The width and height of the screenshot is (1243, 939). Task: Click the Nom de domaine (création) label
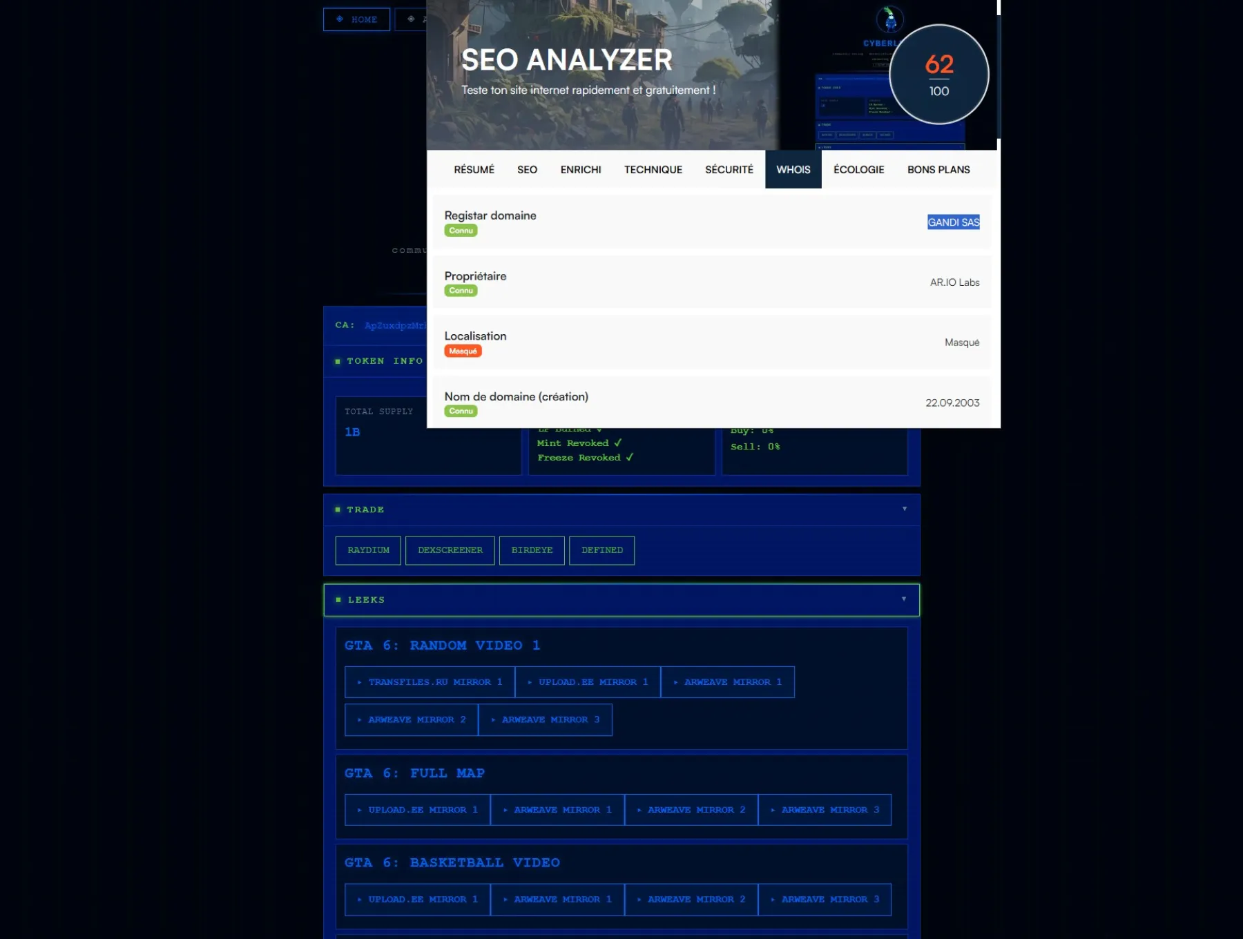tap(517, 397)
